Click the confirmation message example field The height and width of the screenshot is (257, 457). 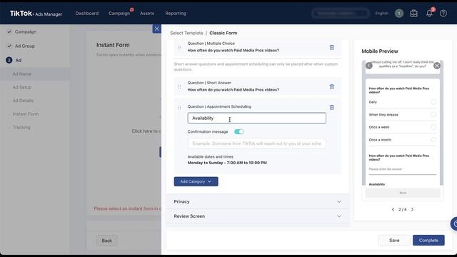click(257, 143)
